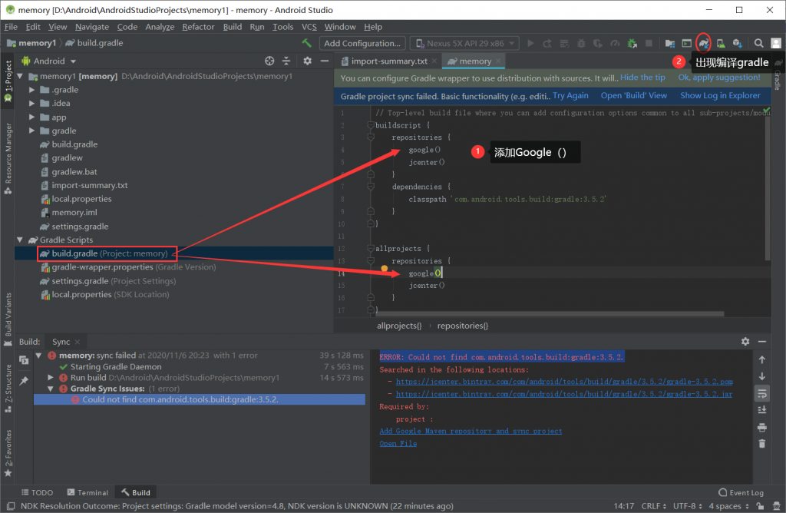The width and height of the screenshot is (786, 513).
Task: Collapse the Gradle Scripts node
Action: [x=20, y=240]
